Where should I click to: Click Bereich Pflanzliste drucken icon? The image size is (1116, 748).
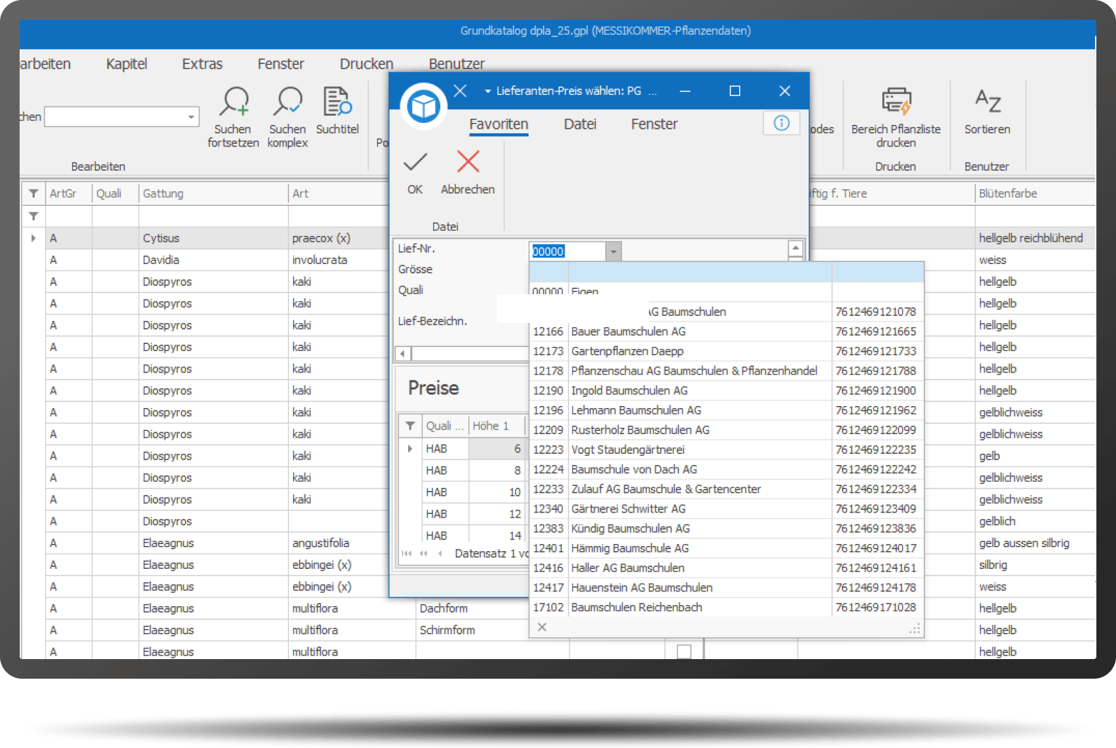coord(896,101)
